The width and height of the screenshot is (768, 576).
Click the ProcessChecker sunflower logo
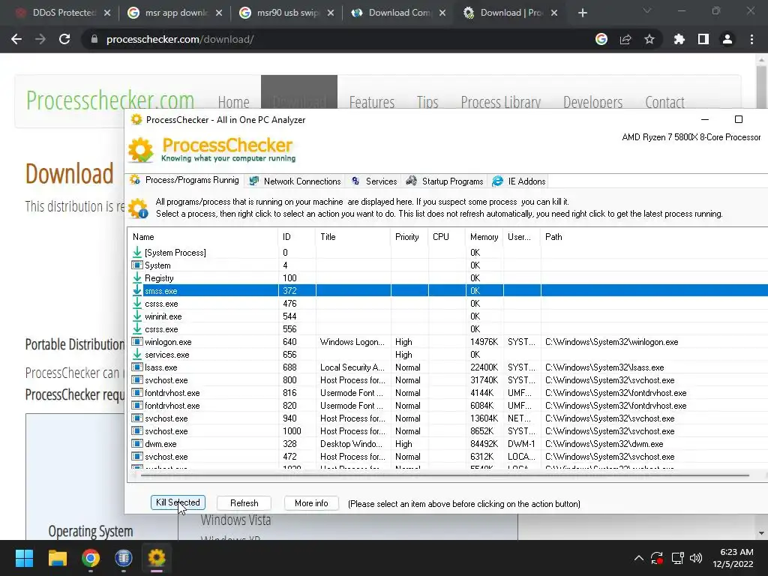tap(141, 149)
